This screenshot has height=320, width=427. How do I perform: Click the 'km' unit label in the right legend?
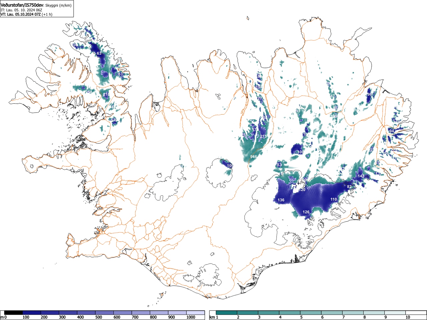click(212, 317)
